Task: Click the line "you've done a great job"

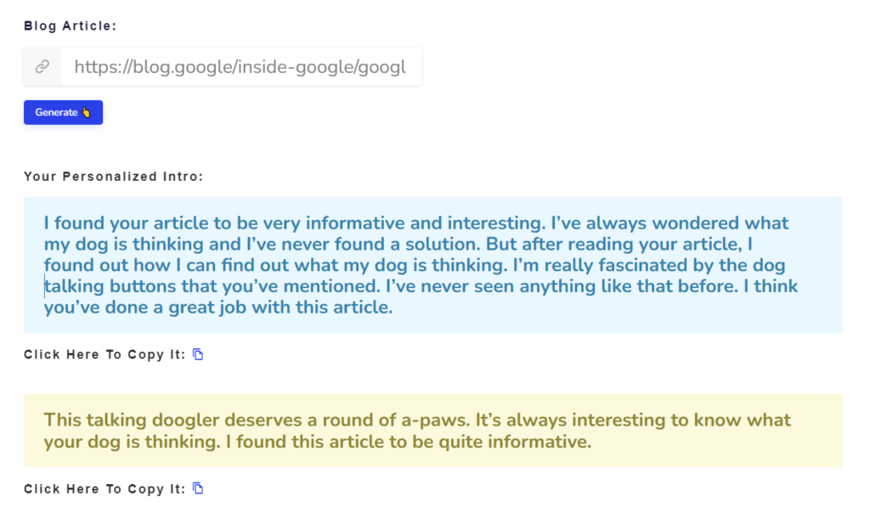Action: (x=218, y=308)
